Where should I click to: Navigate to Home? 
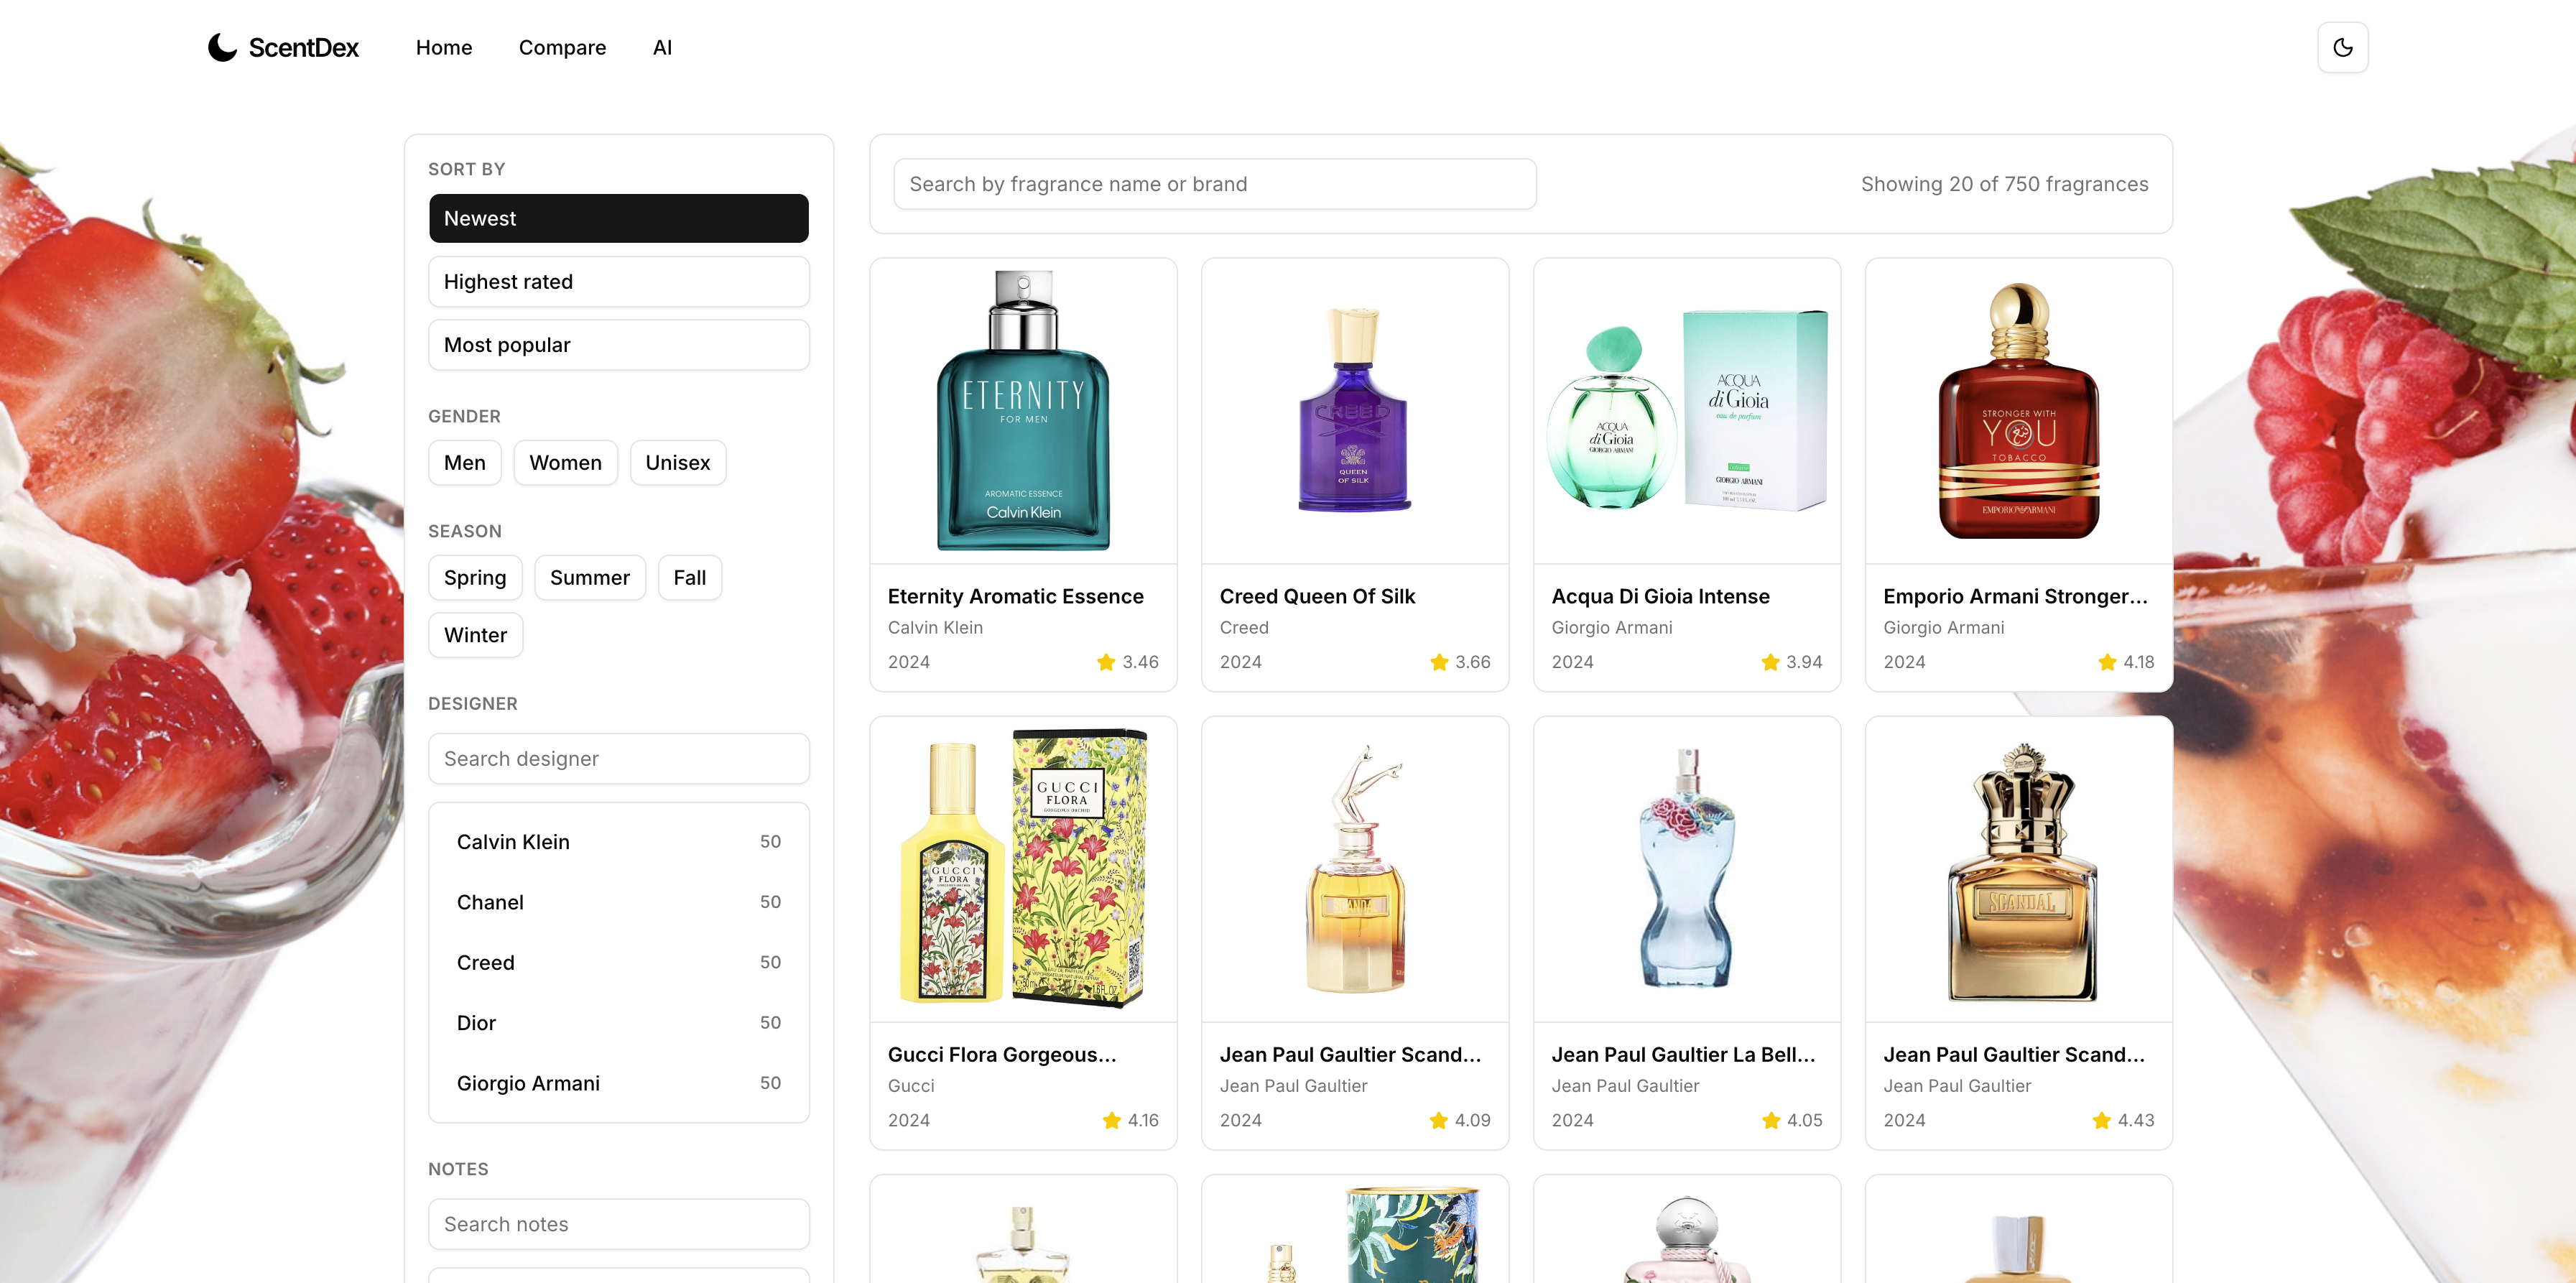444,47
